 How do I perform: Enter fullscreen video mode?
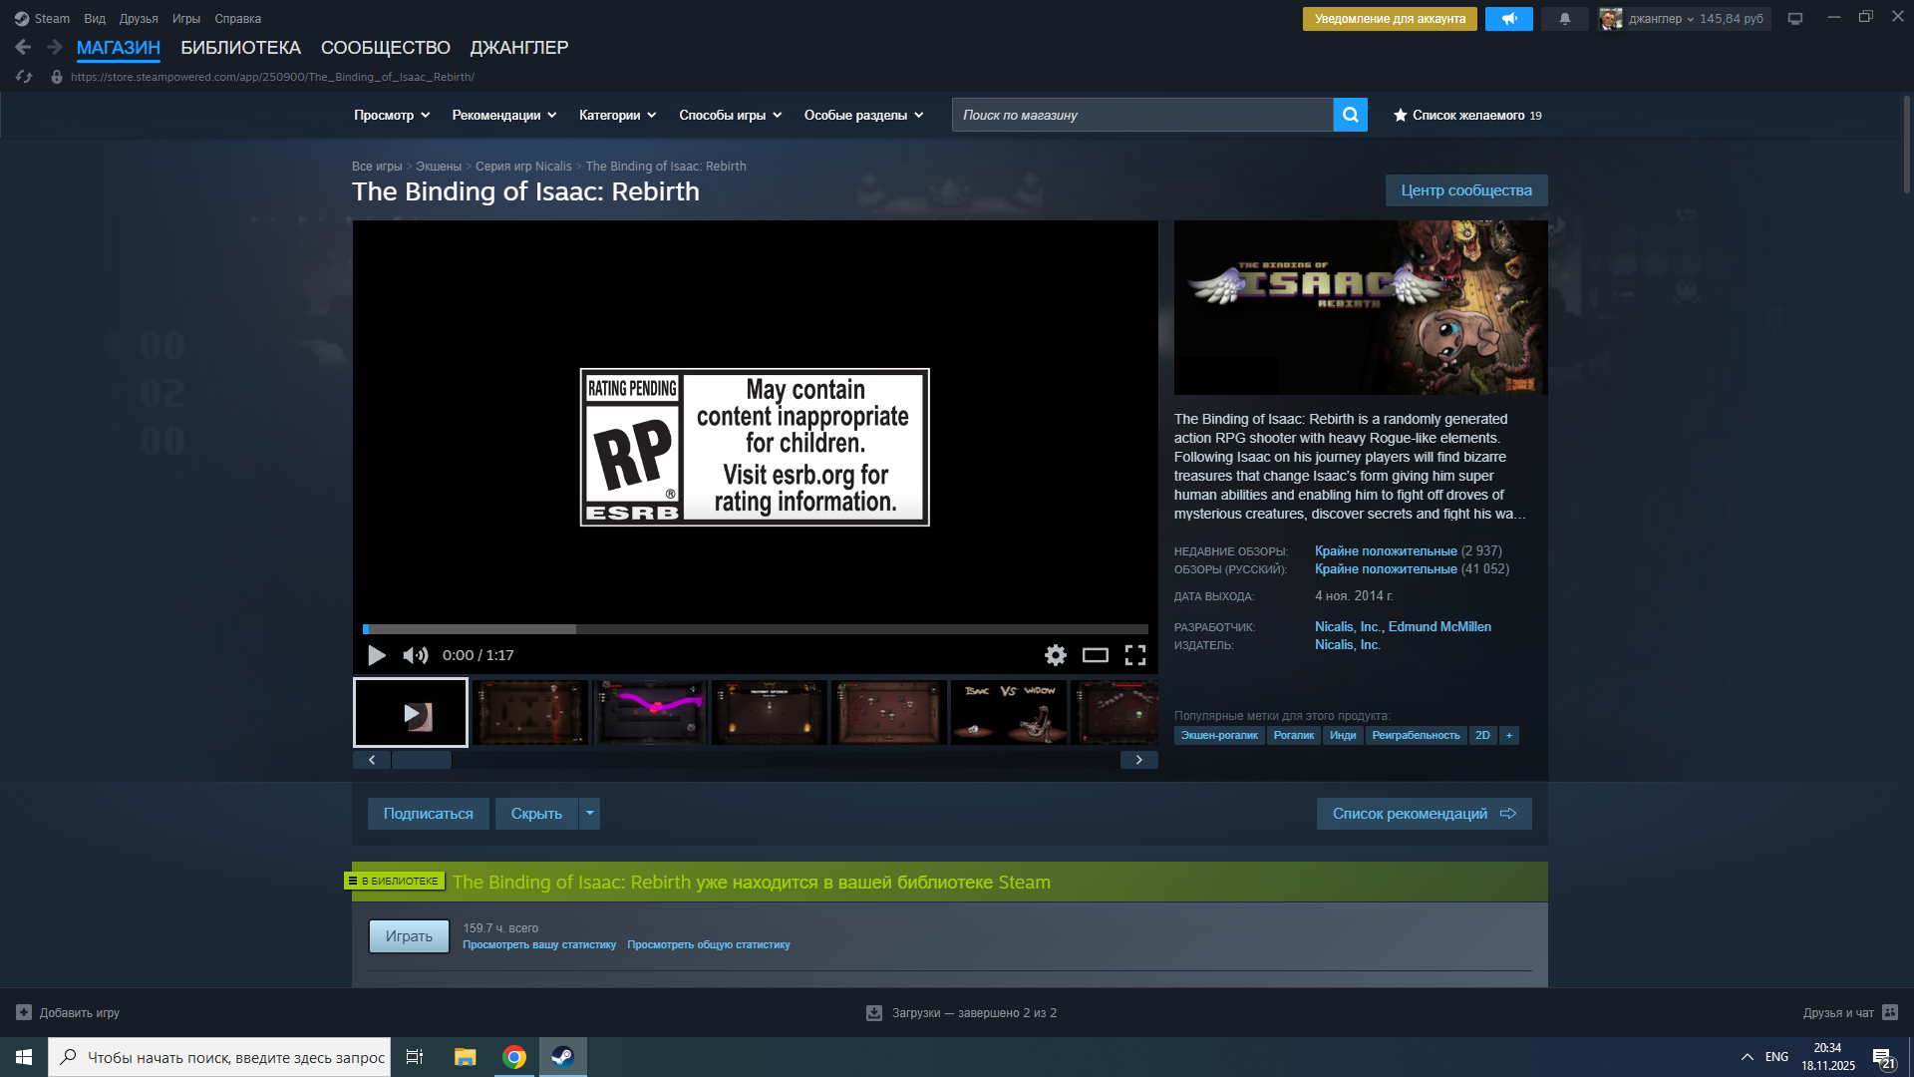(x=1134, y=655)
